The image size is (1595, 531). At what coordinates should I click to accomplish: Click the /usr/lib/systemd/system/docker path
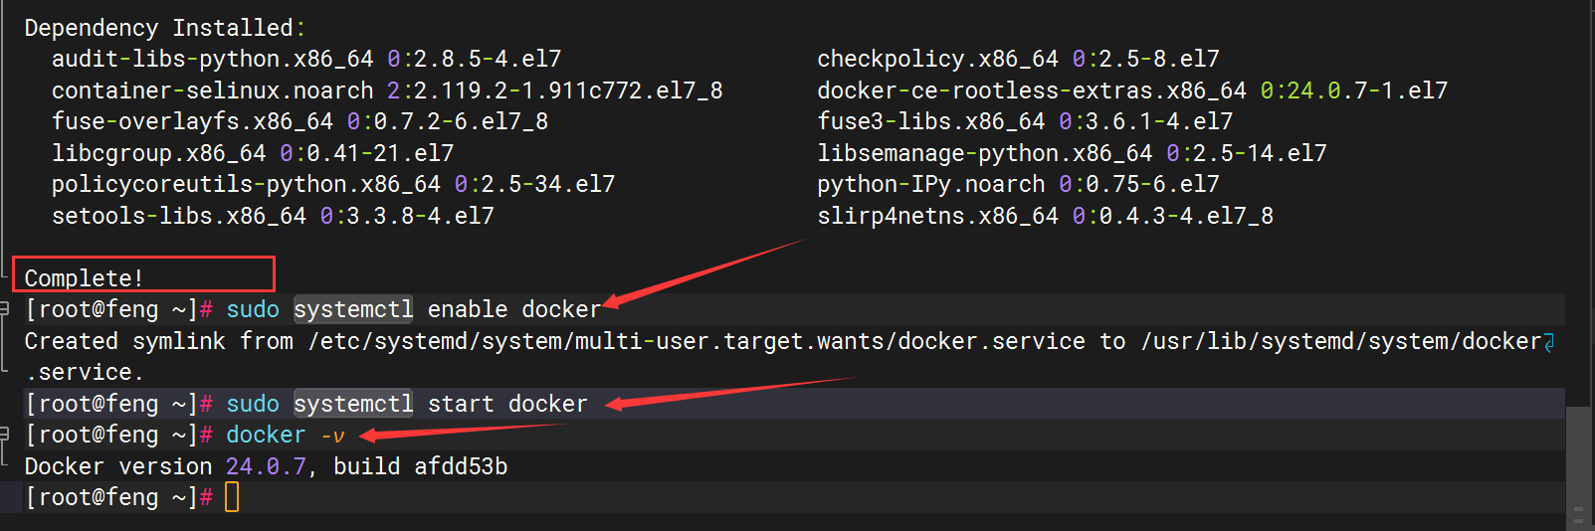click(x=1340, y=341)
